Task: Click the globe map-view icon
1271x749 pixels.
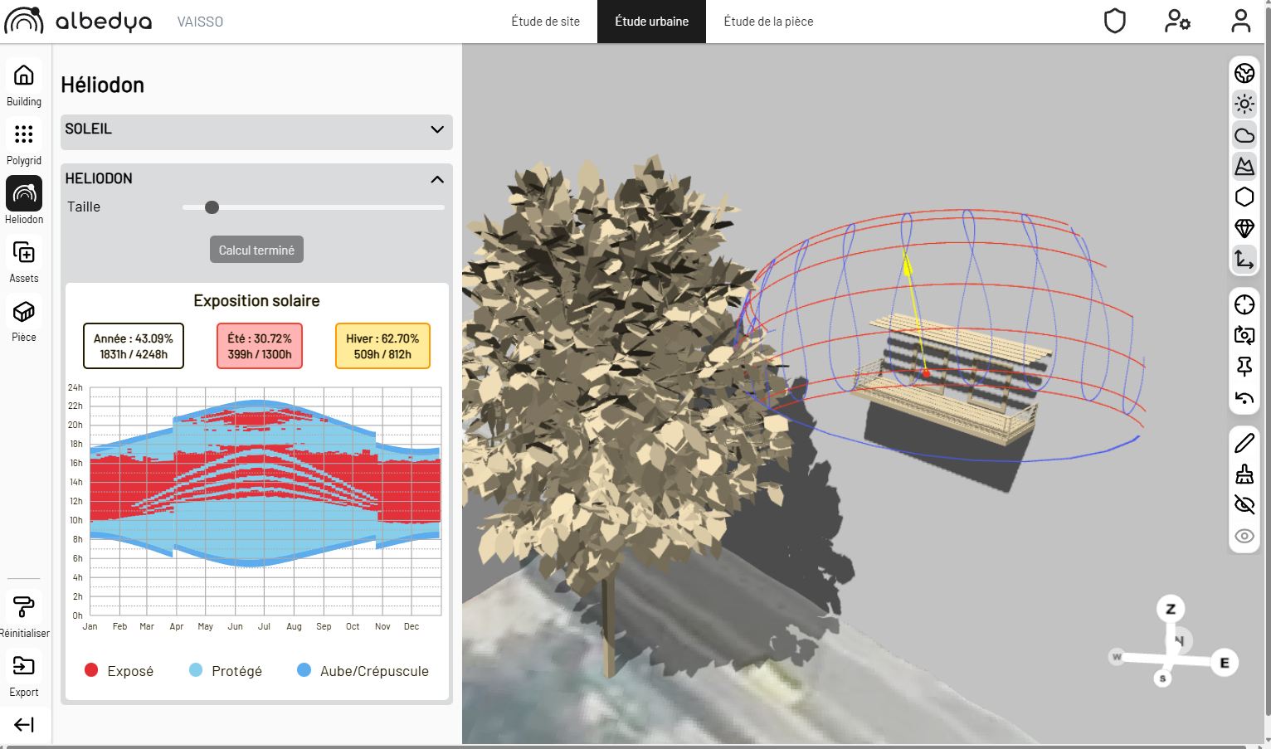Action: (x=1244, y=74)
